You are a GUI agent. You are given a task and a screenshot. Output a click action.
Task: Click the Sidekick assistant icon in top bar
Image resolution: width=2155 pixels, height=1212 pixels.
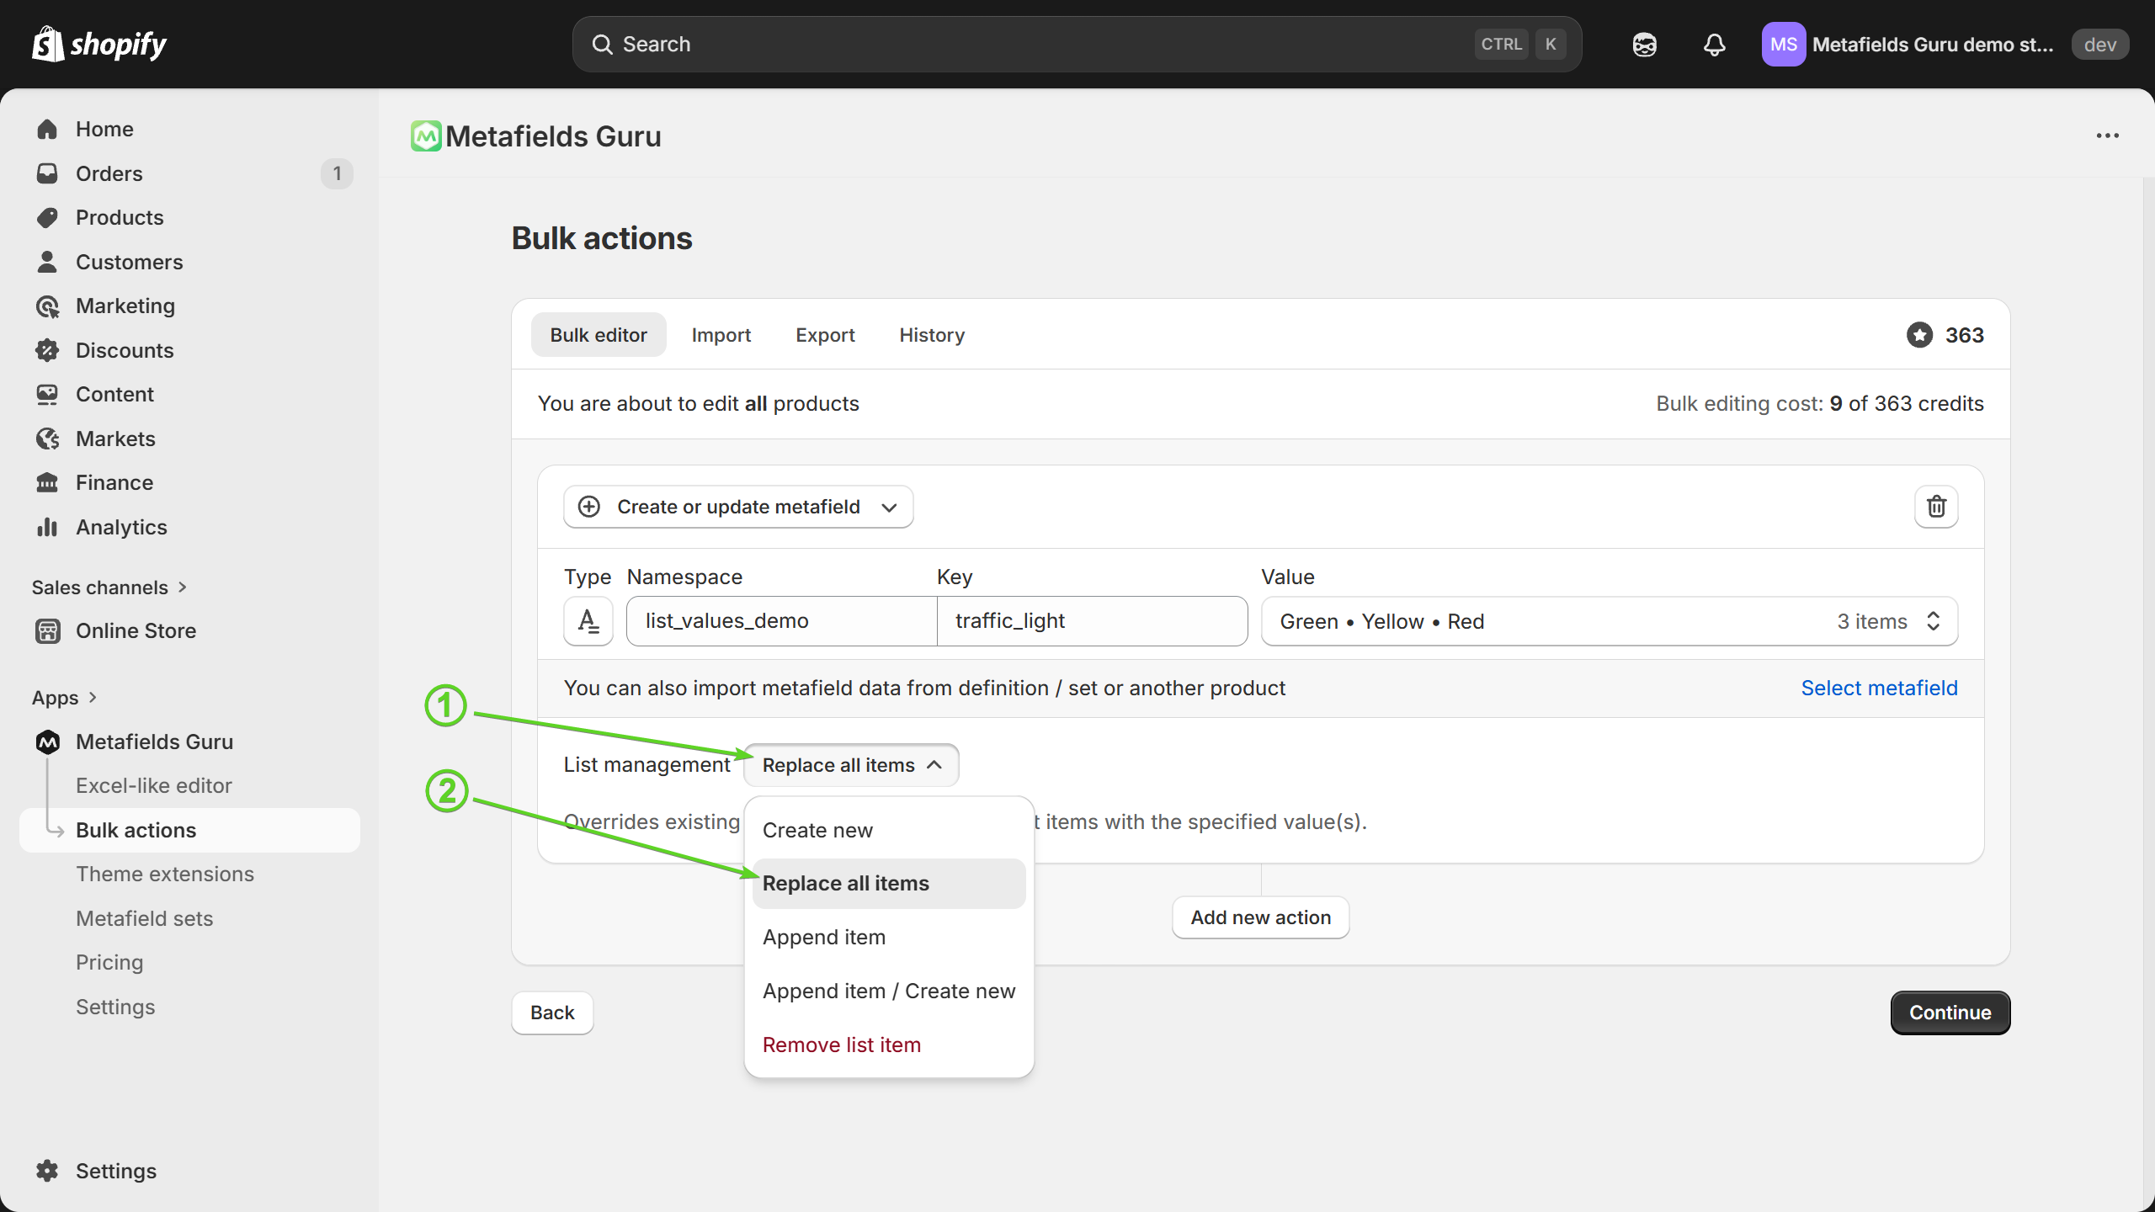point(1644,45)
